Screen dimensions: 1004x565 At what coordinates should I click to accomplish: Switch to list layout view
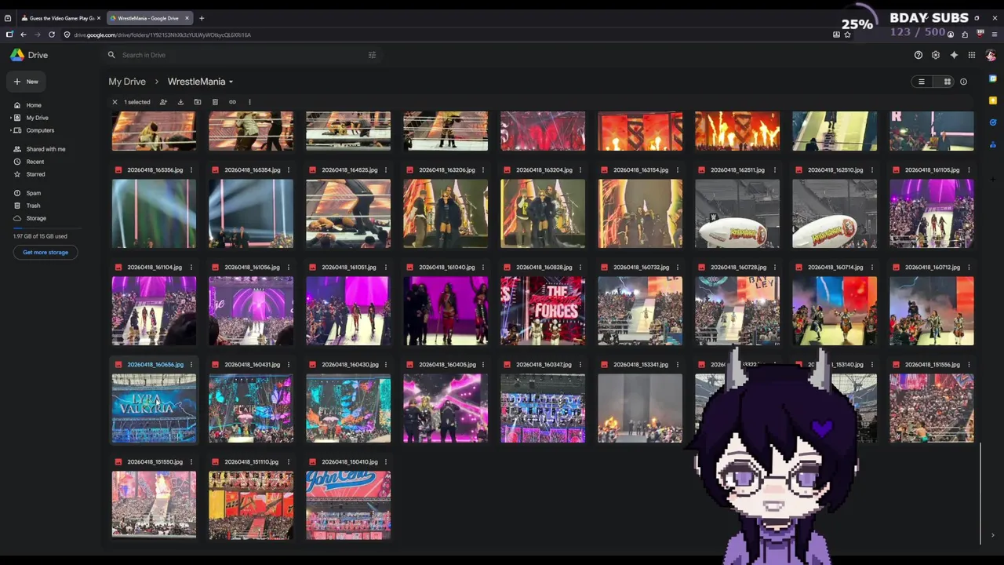click(x=922, y=82)
